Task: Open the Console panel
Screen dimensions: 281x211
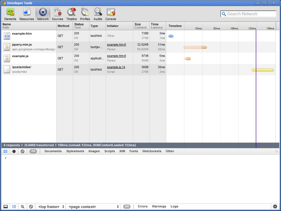Action: (x=111, y=14)
